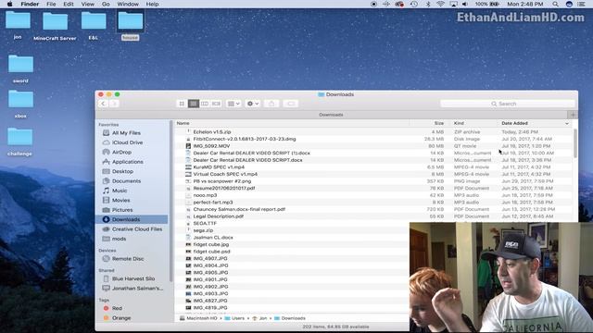
Task: Select FitbitConnect dmg file
Action: (245, 139)
